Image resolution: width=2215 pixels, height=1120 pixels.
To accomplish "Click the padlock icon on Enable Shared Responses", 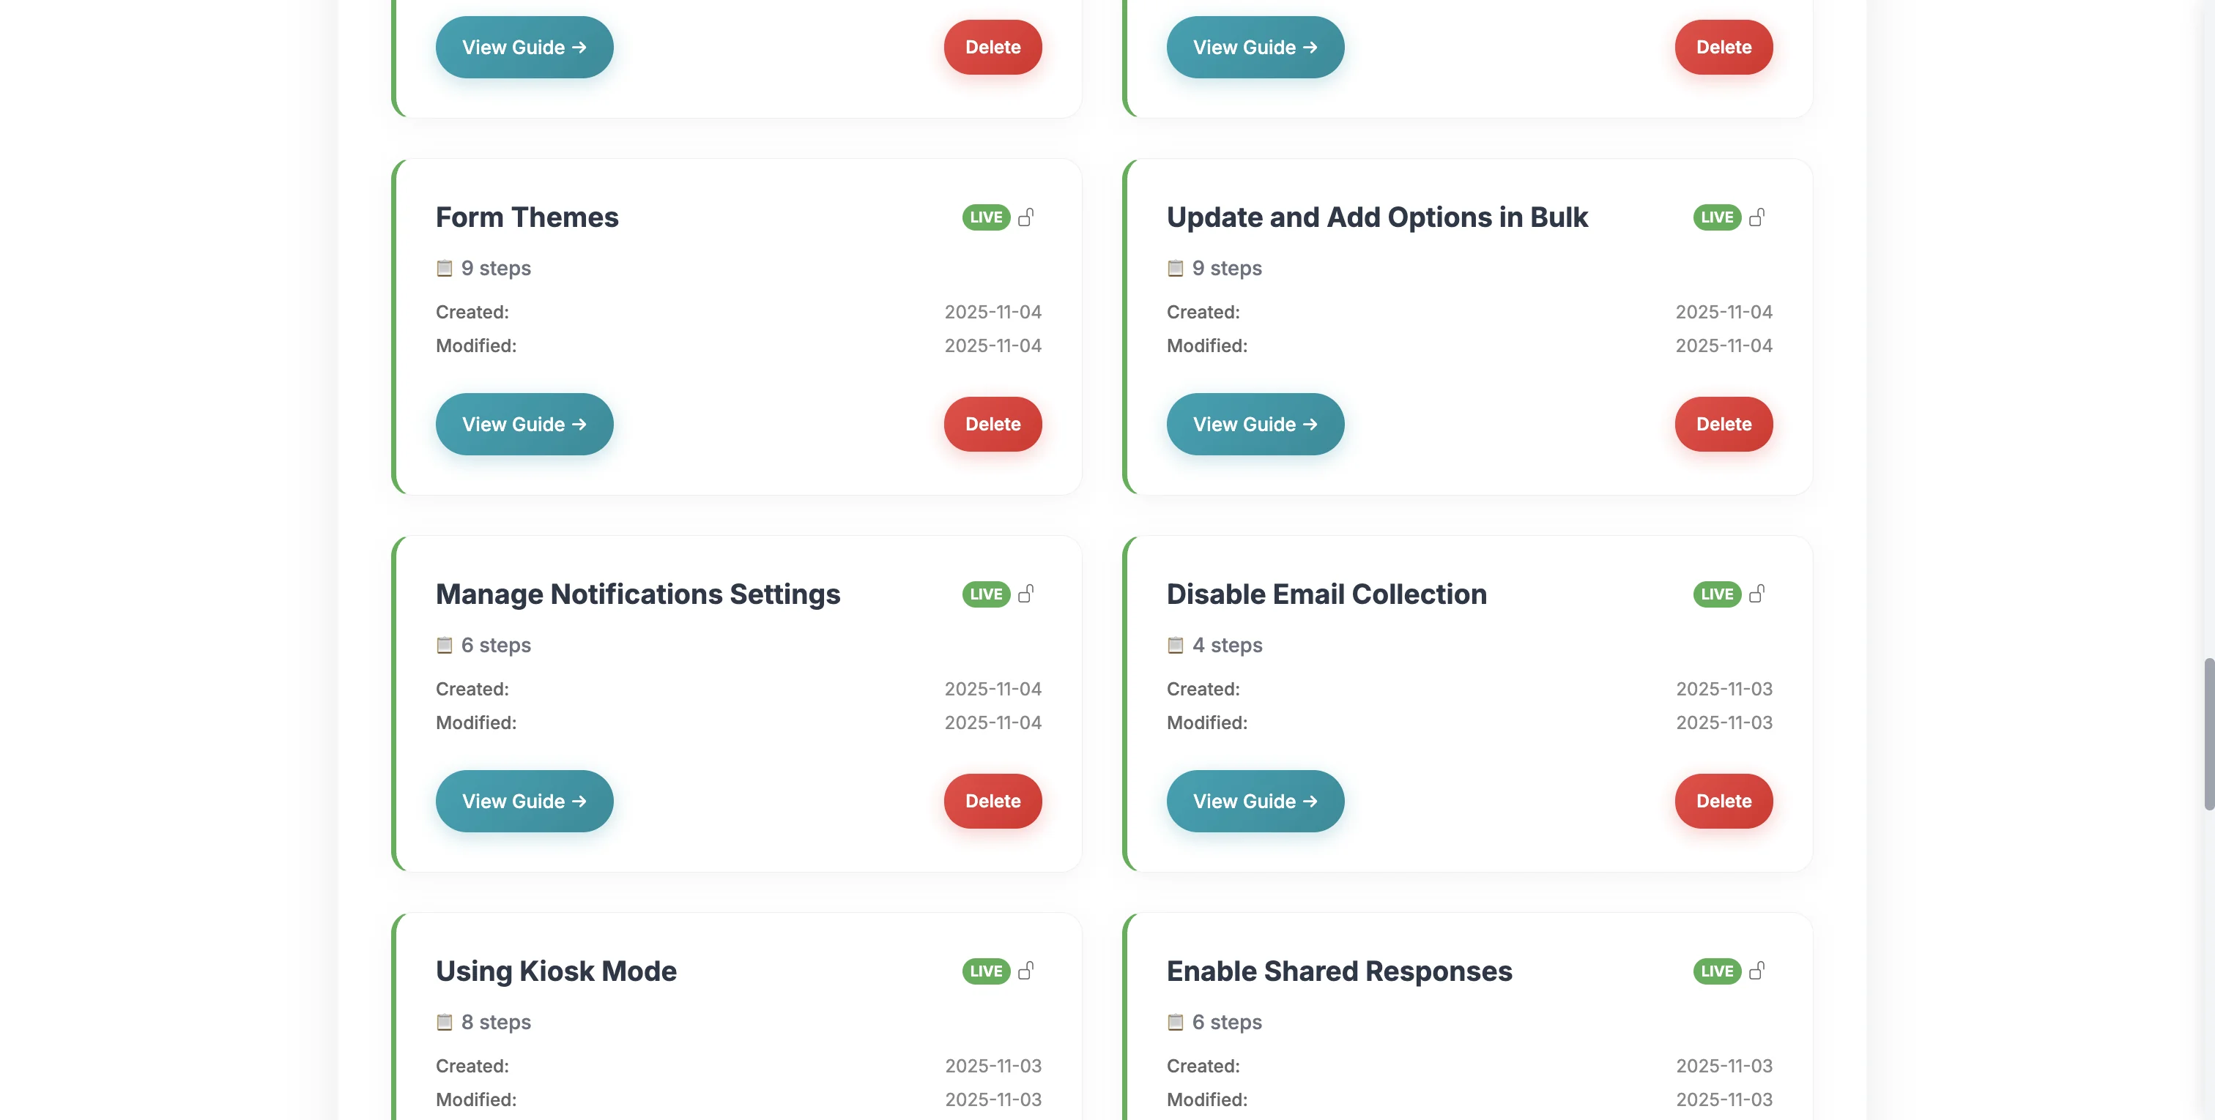I will tap(1757, 971).
